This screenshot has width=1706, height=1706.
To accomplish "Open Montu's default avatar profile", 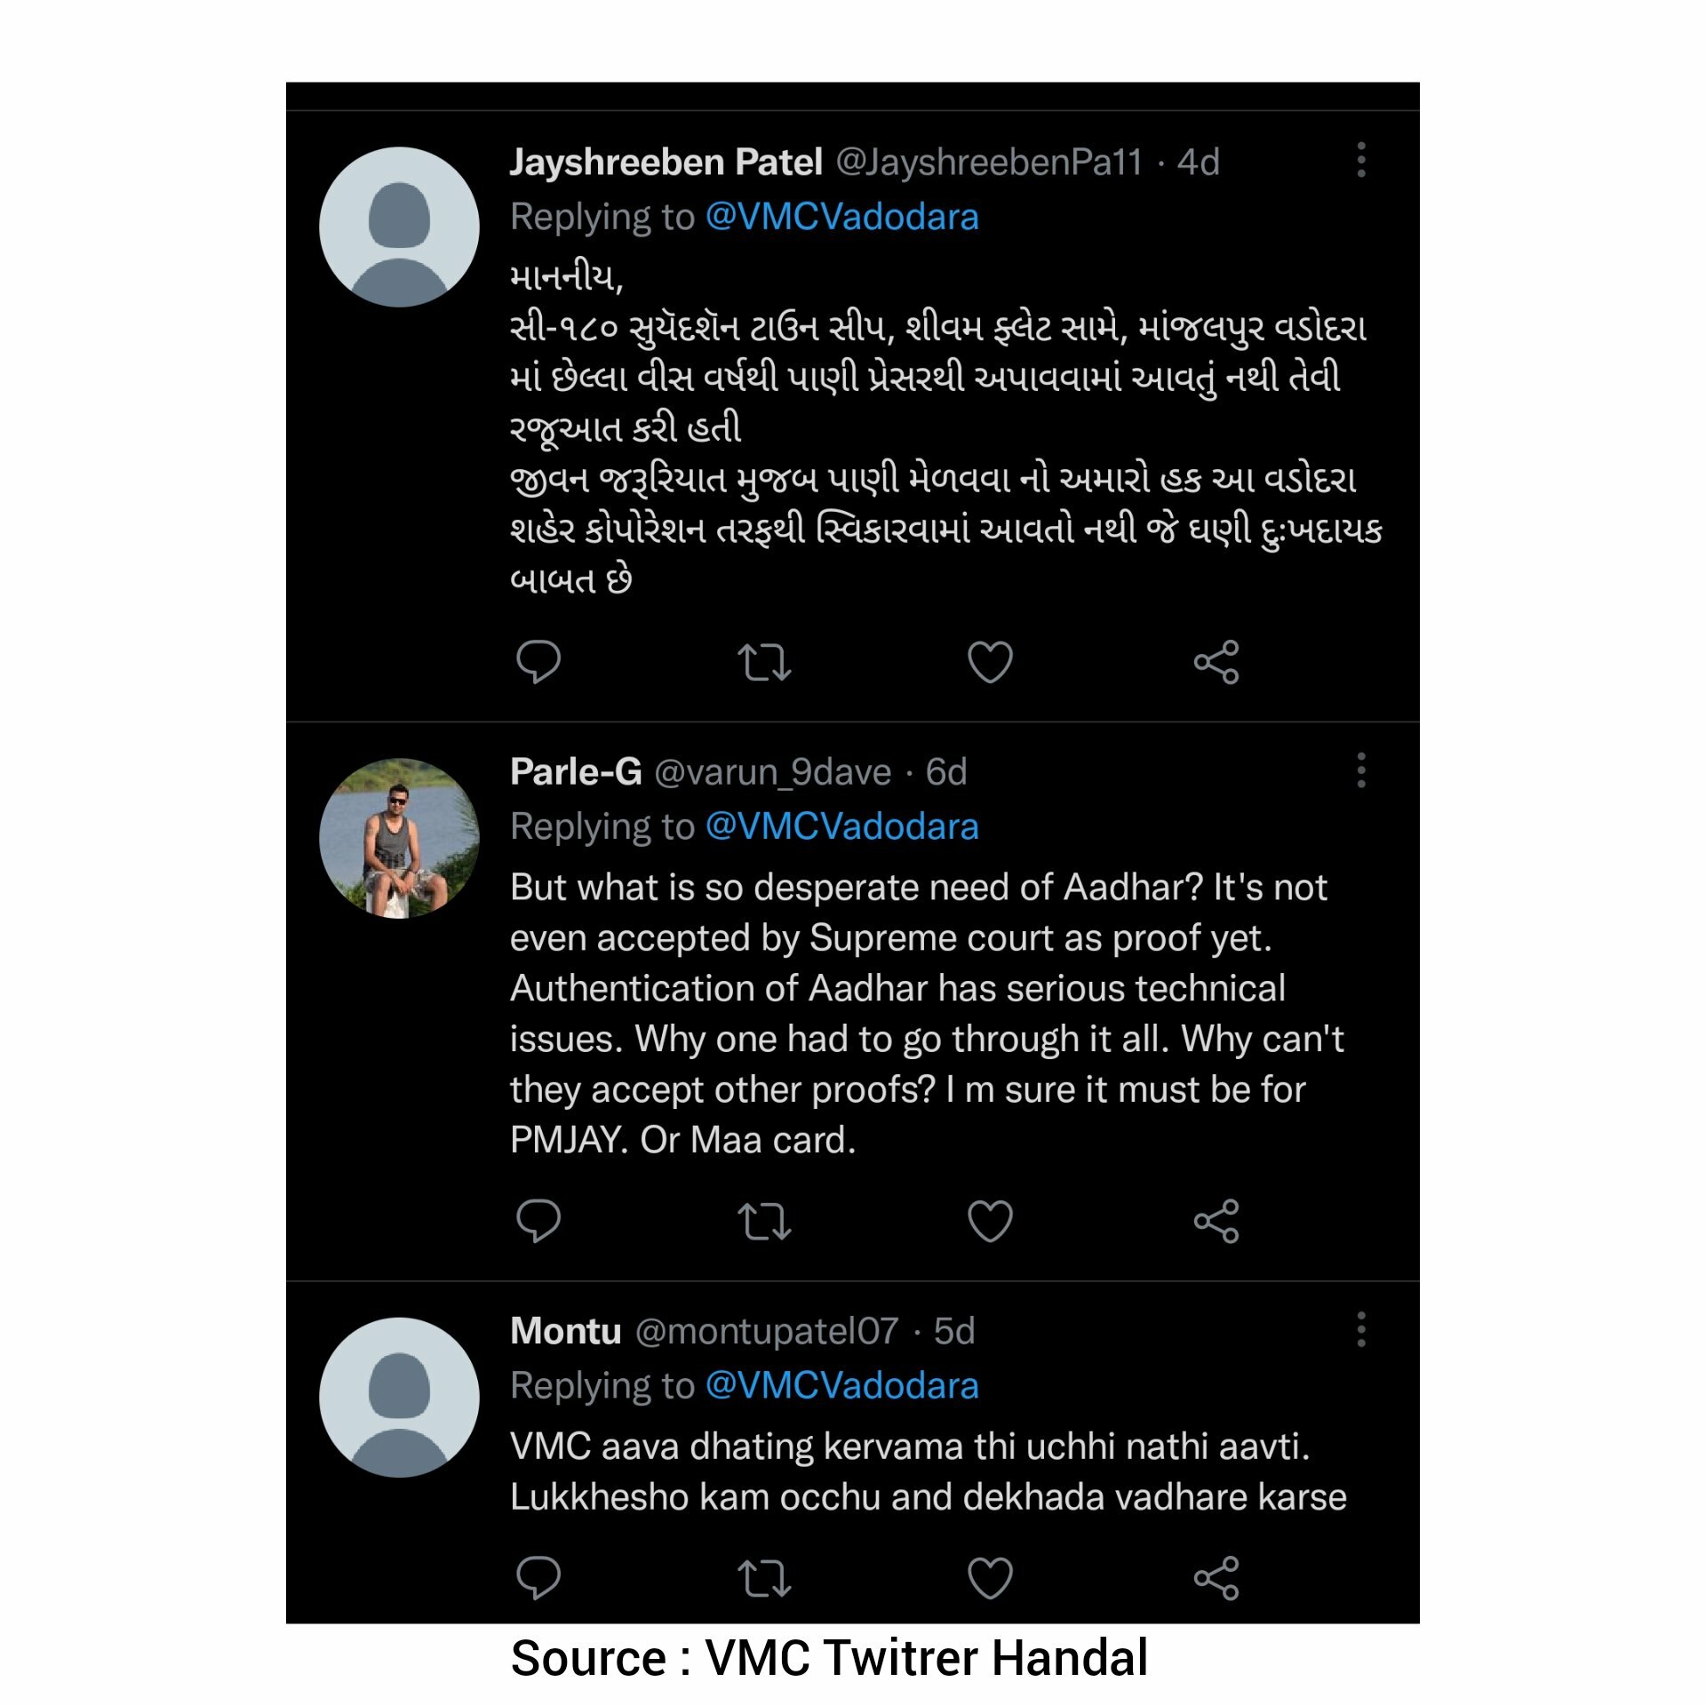I will point(399,1397).
